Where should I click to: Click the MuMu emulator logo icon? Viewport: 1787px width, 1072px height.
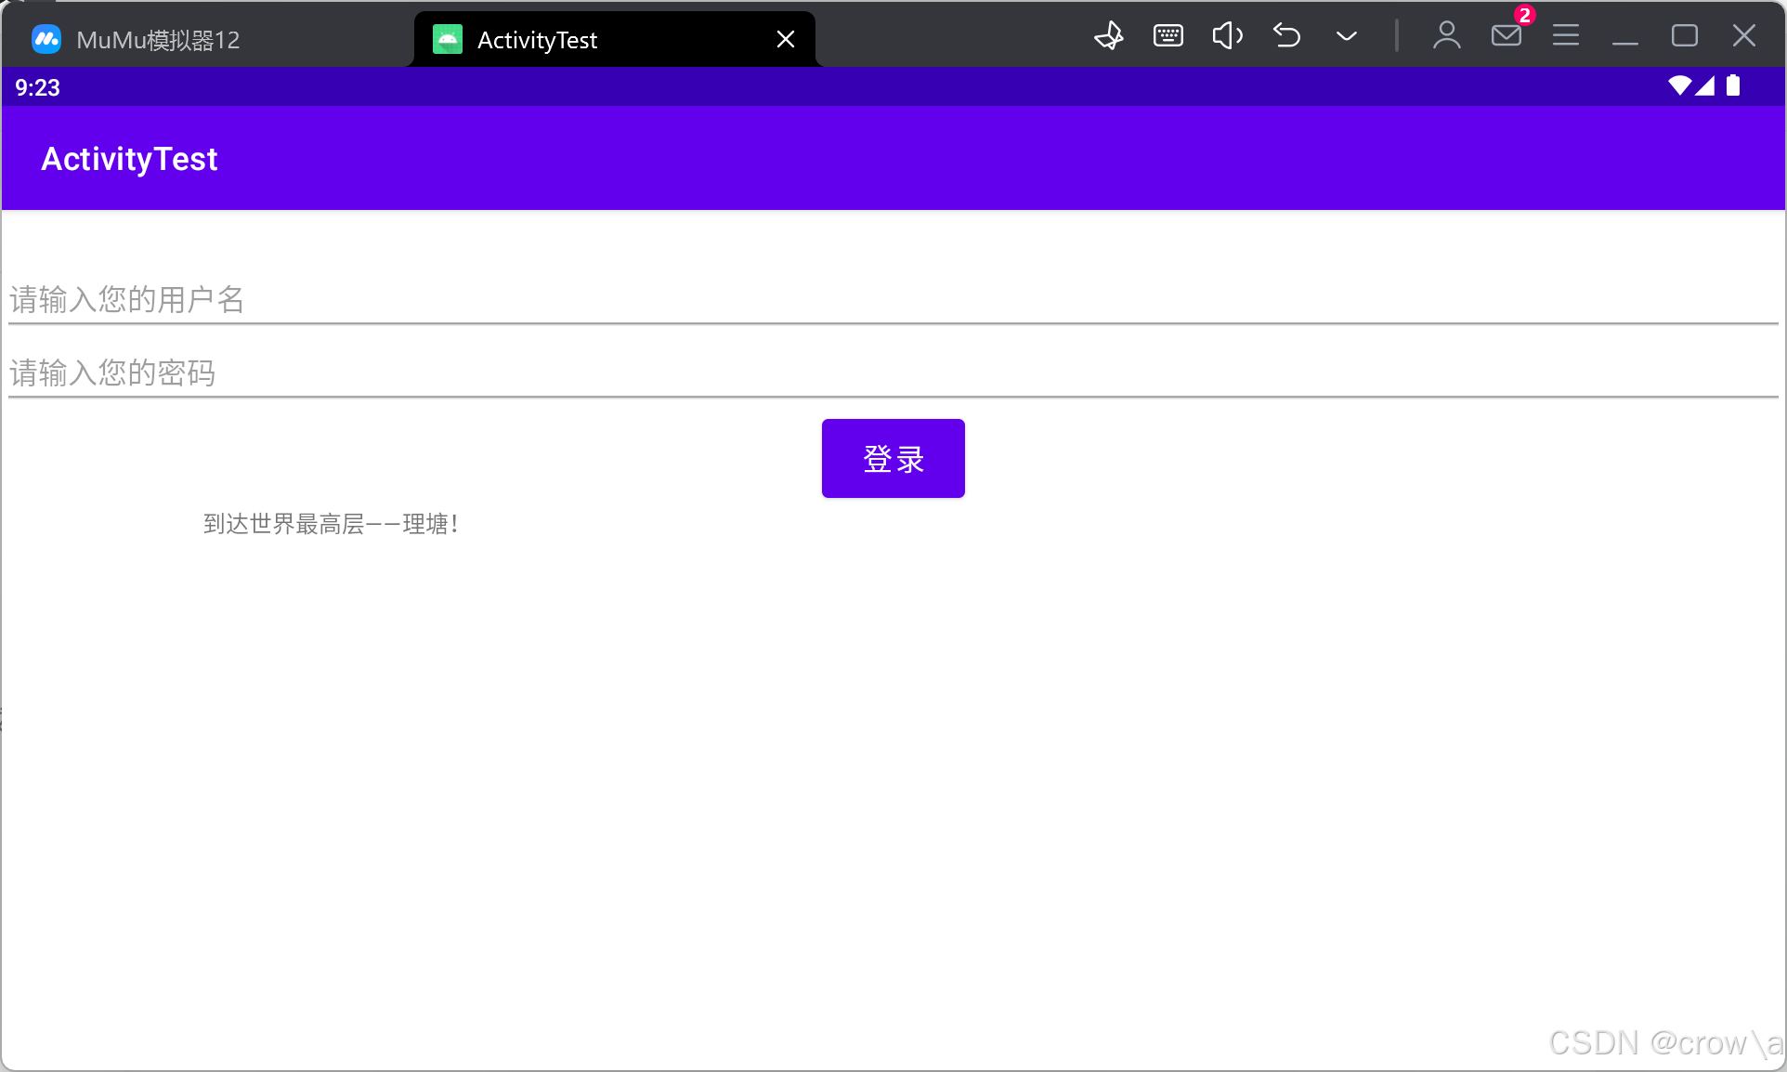(x=46, y=39)
